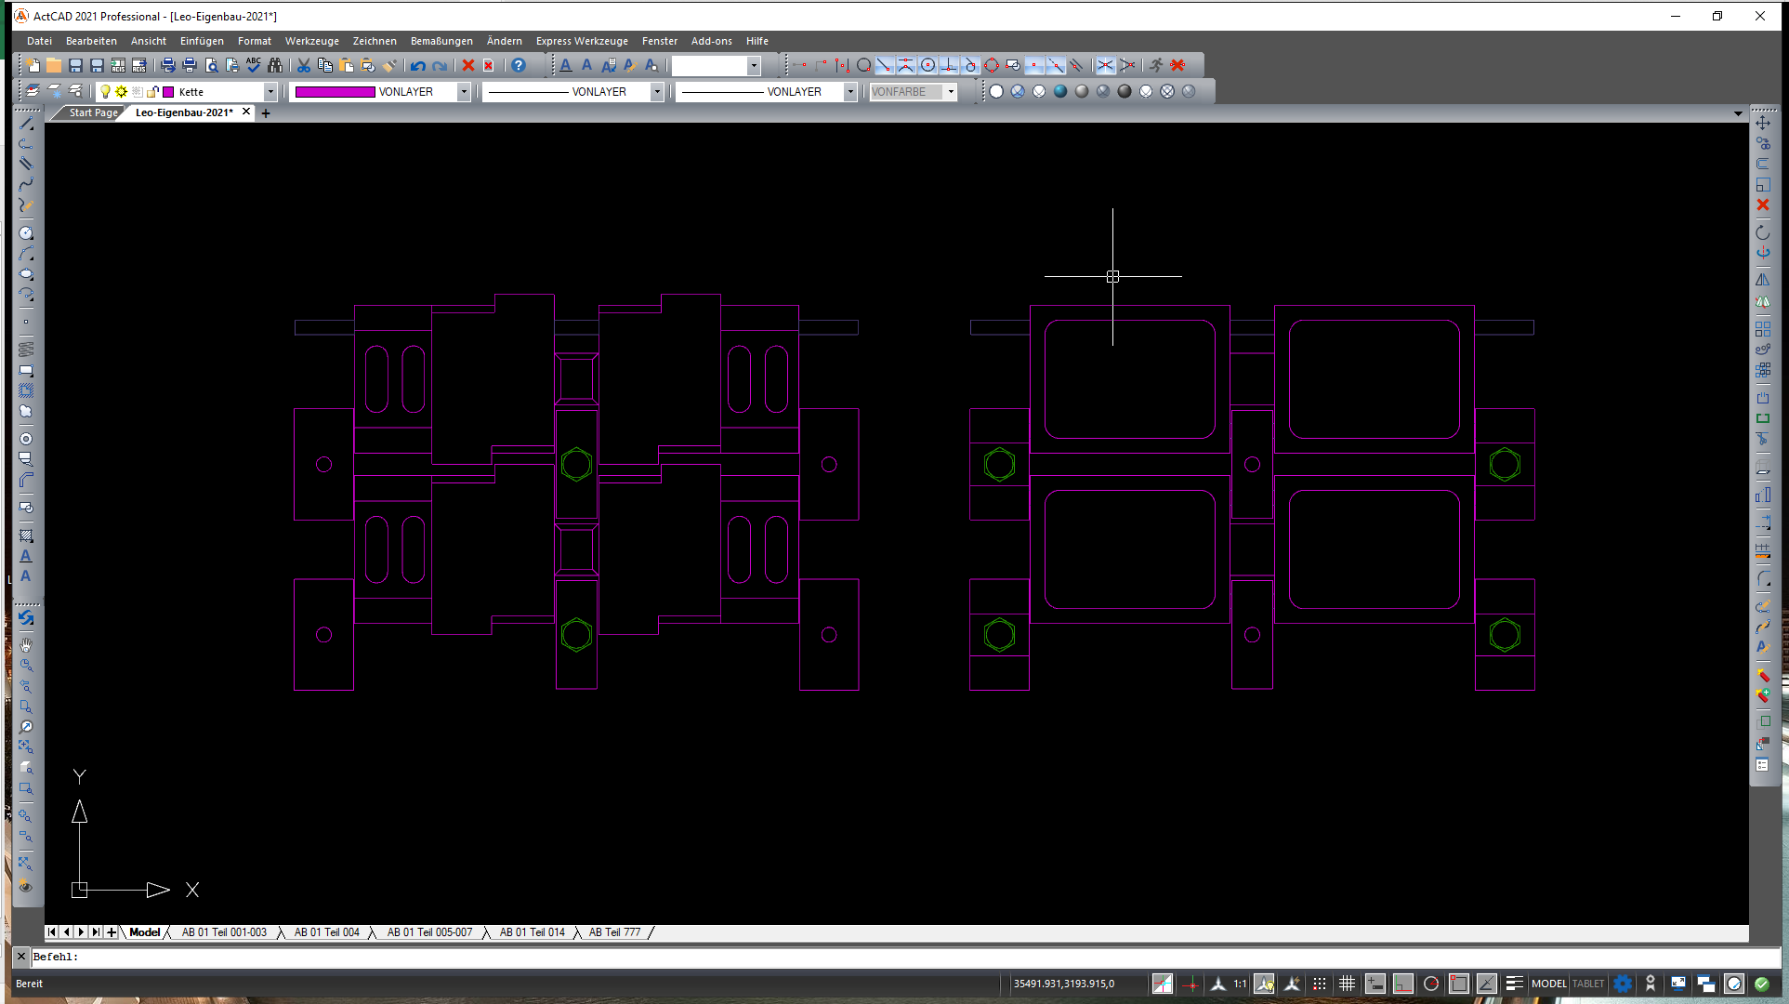
Task: Click the MODEL button in status bar
Action: (x=1548, y=984)
